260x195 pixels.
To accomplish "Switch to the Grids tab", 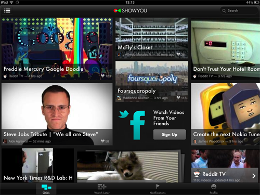I will [x=46, y=189].
